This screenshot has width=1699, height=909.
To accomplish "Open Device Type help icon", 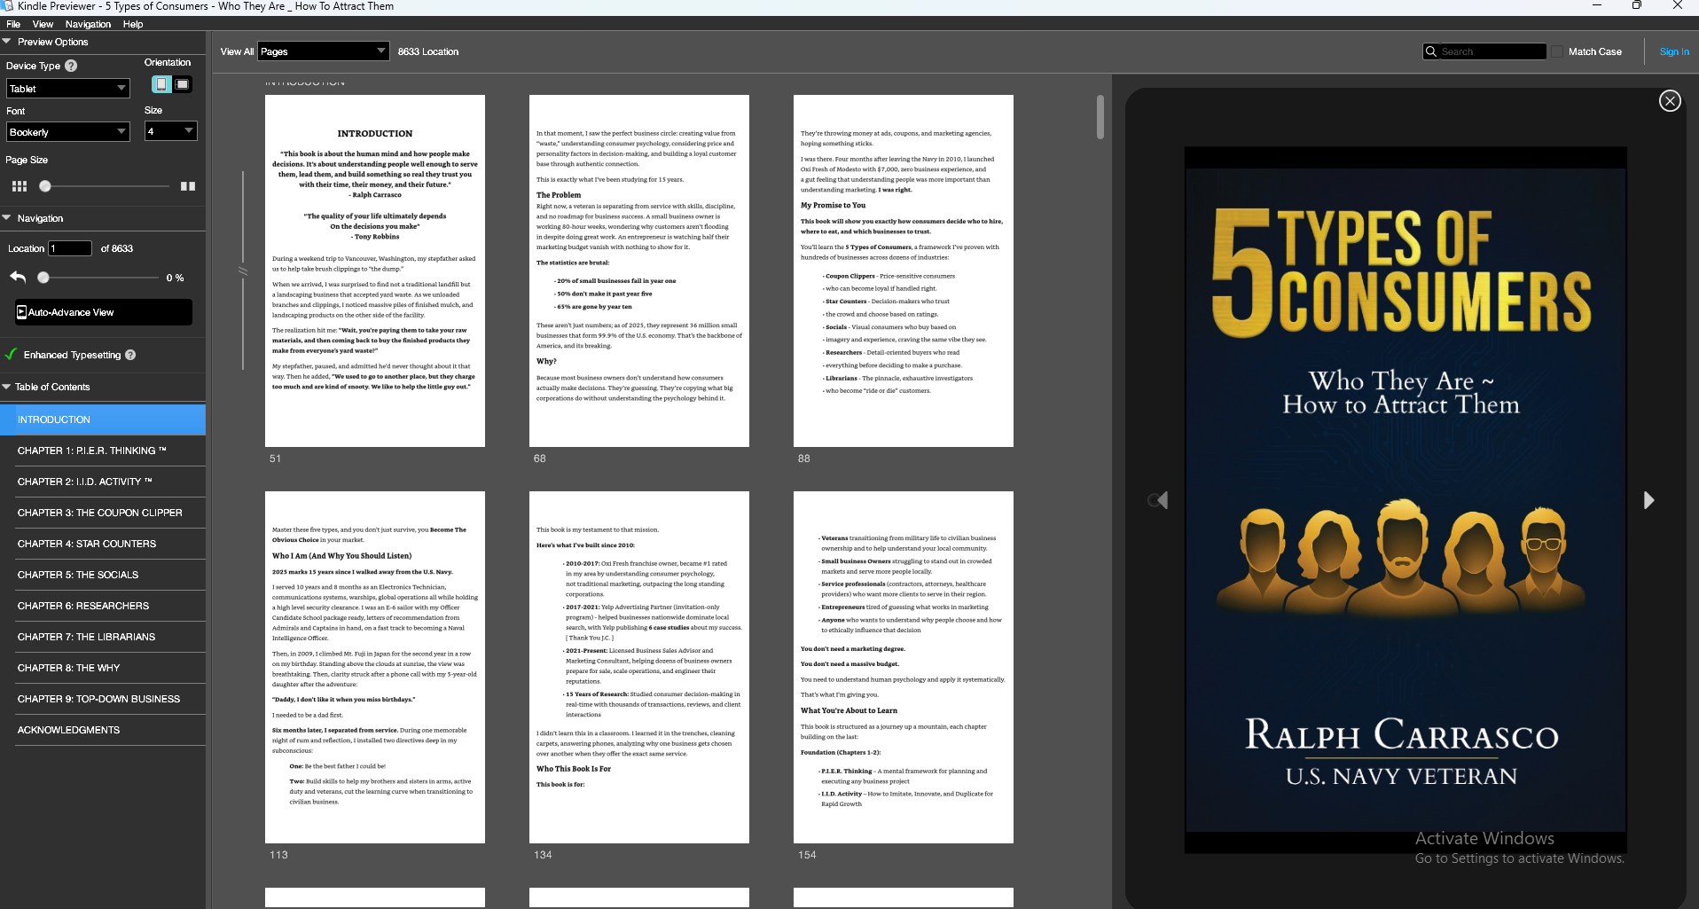I will click(x=71, y=66).
